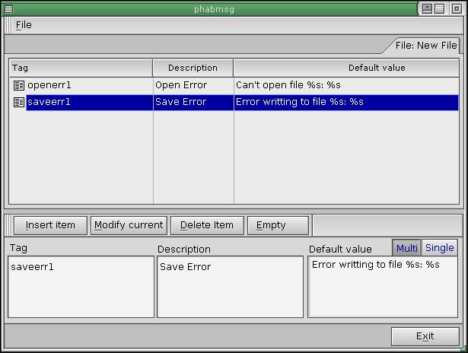Focus the Description field containing Save Error
468x353 pixels.
click(x=230, y=287)
